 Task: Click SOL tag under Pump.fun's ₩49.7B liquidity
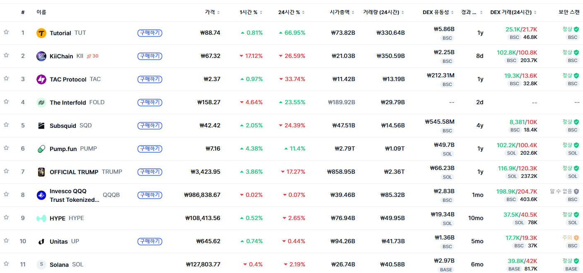[447, 154]
